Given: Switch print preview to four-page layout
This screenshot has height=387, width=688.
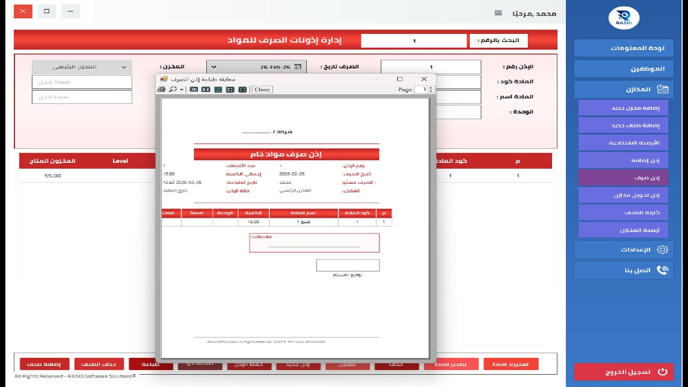Looking at the screenshot, I should click(x=230, y=89).
